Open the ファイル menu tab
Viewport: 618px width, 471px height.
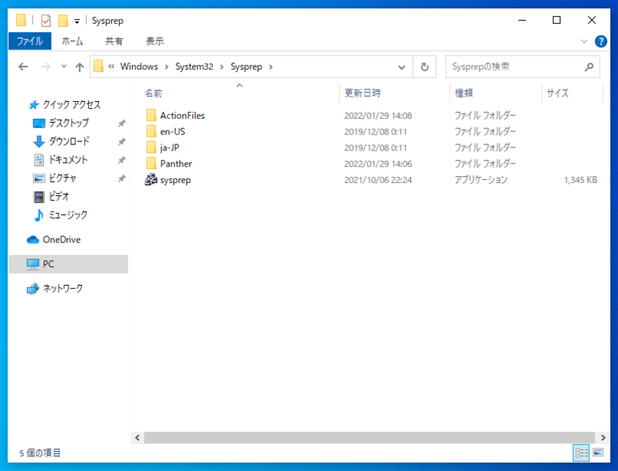(x=29, y=42)
